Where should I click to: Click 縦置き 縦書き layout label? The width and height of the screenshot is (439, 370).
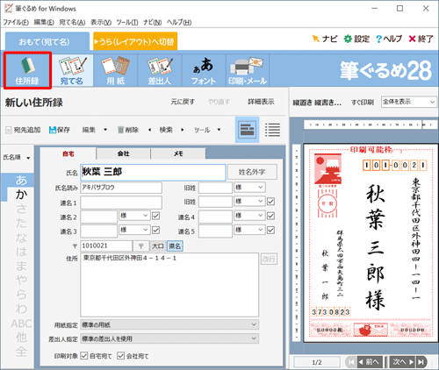(317, 103)
